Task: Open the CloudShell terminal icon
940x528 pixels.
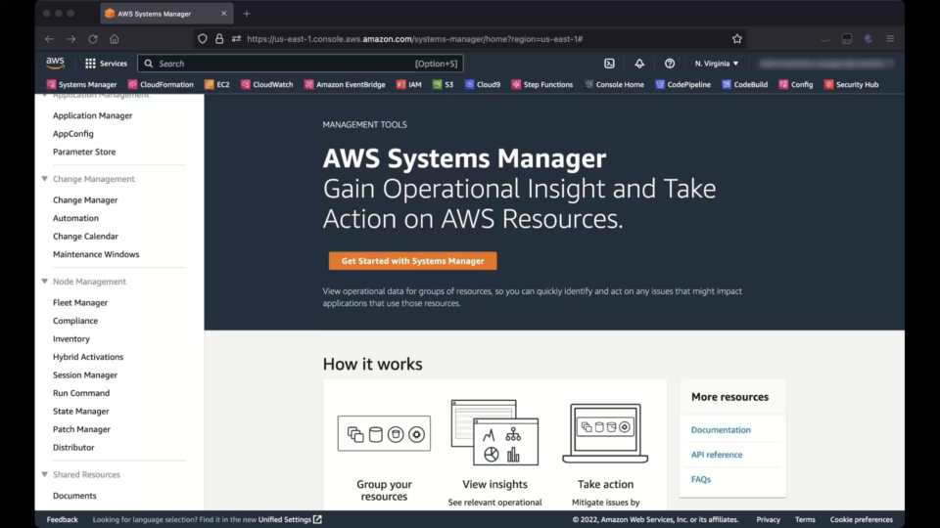Action: (x=609, y=64)
